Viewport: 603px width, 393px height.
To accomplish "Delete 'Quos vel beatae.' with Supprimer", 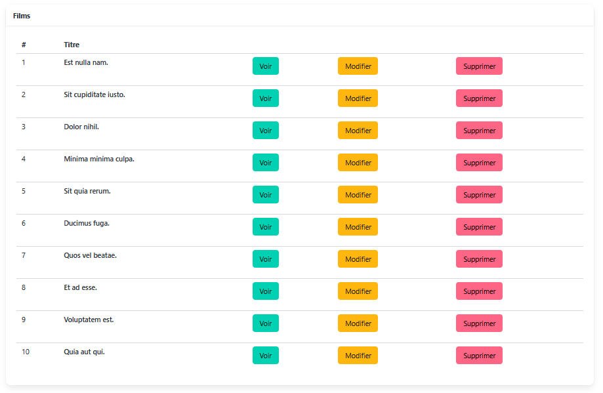I will coord(479,259).
